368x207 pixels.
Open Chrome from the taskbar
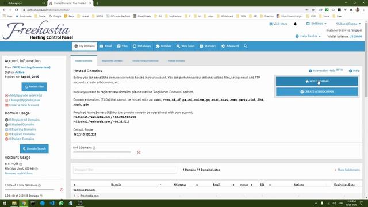[24, 203]
